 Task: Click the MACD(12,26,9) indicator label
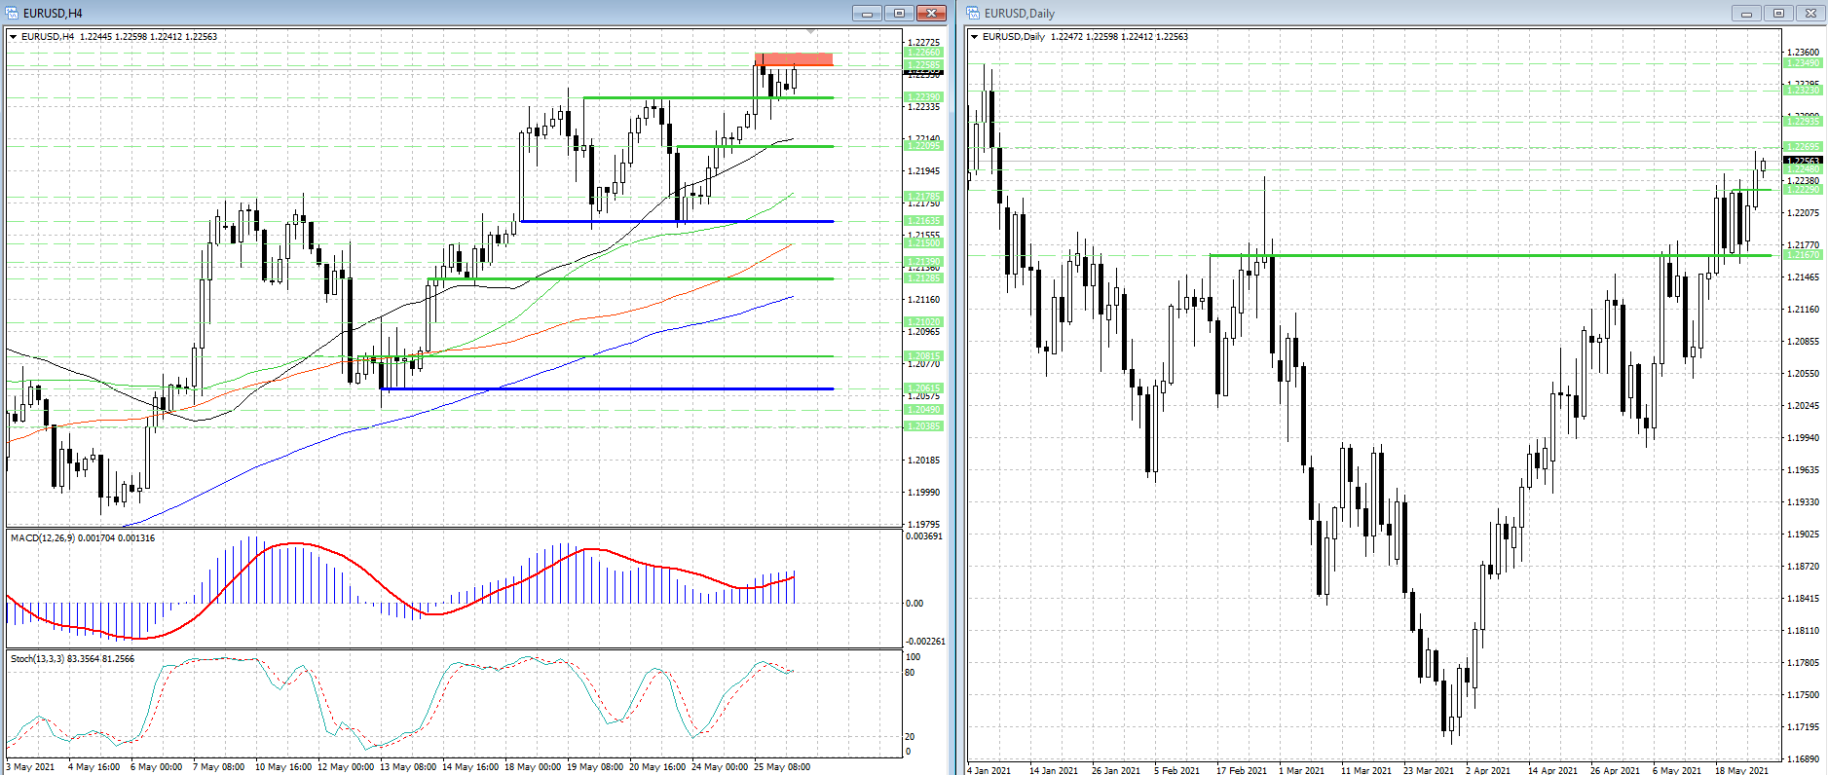[82, 537]
